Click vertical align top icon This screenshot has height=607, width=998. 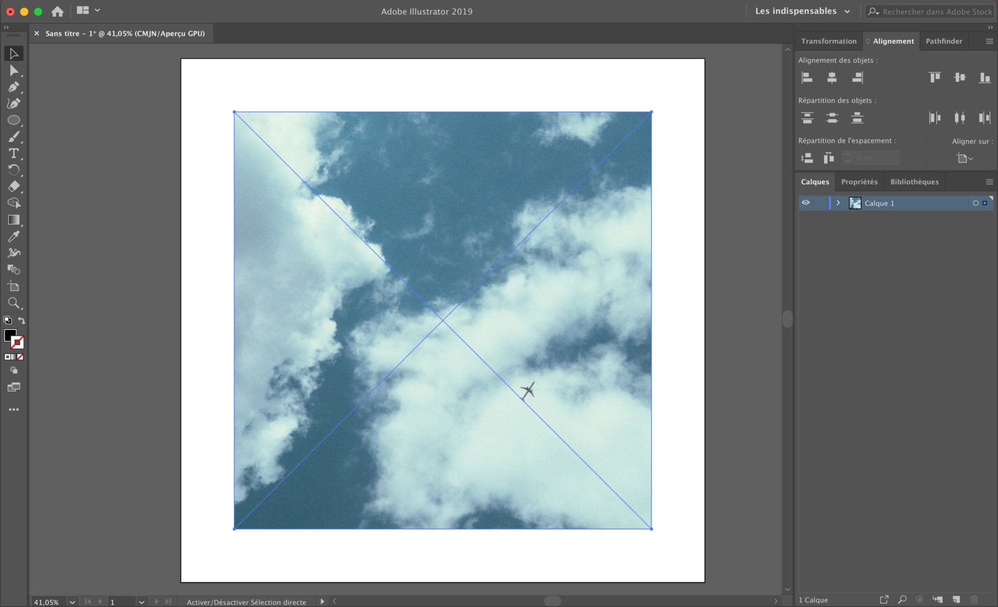click(935, 77)
